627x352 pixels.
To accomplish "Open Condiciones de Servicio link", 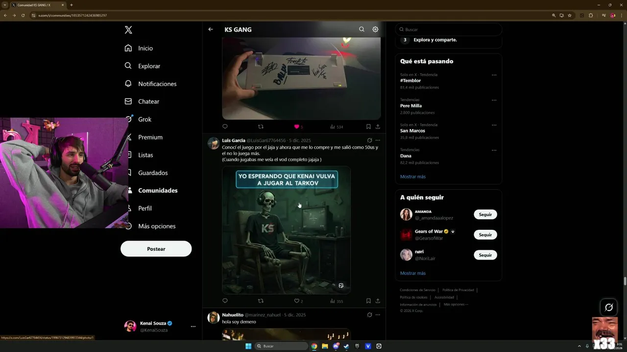I will (417, 290).
